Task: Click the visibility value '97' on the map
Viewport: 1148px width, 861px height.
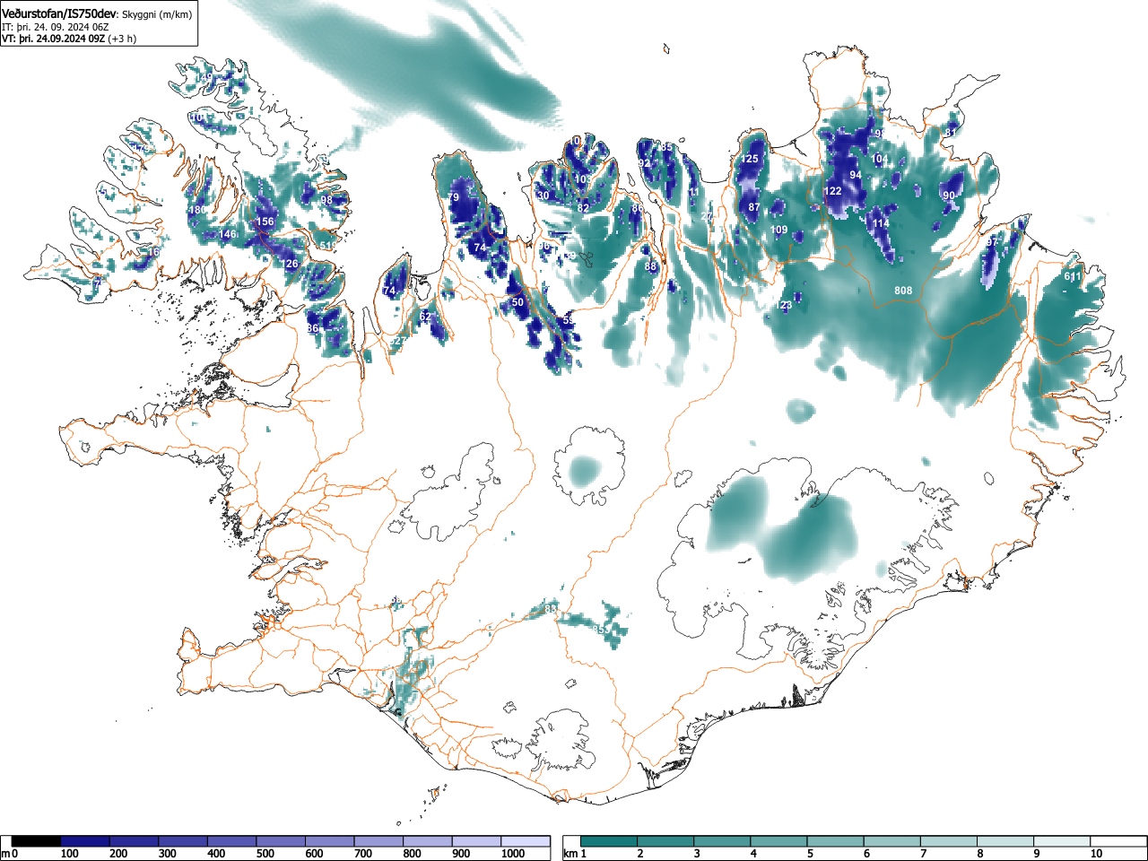Action: coord(992,243)
